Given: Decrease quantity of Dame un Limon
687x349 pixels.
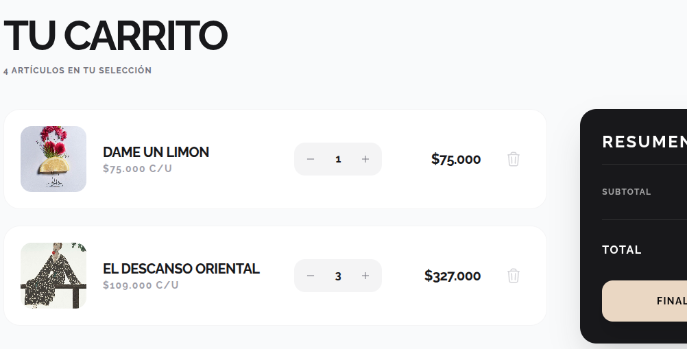Looking at the screenshot, I should (311, 159).
